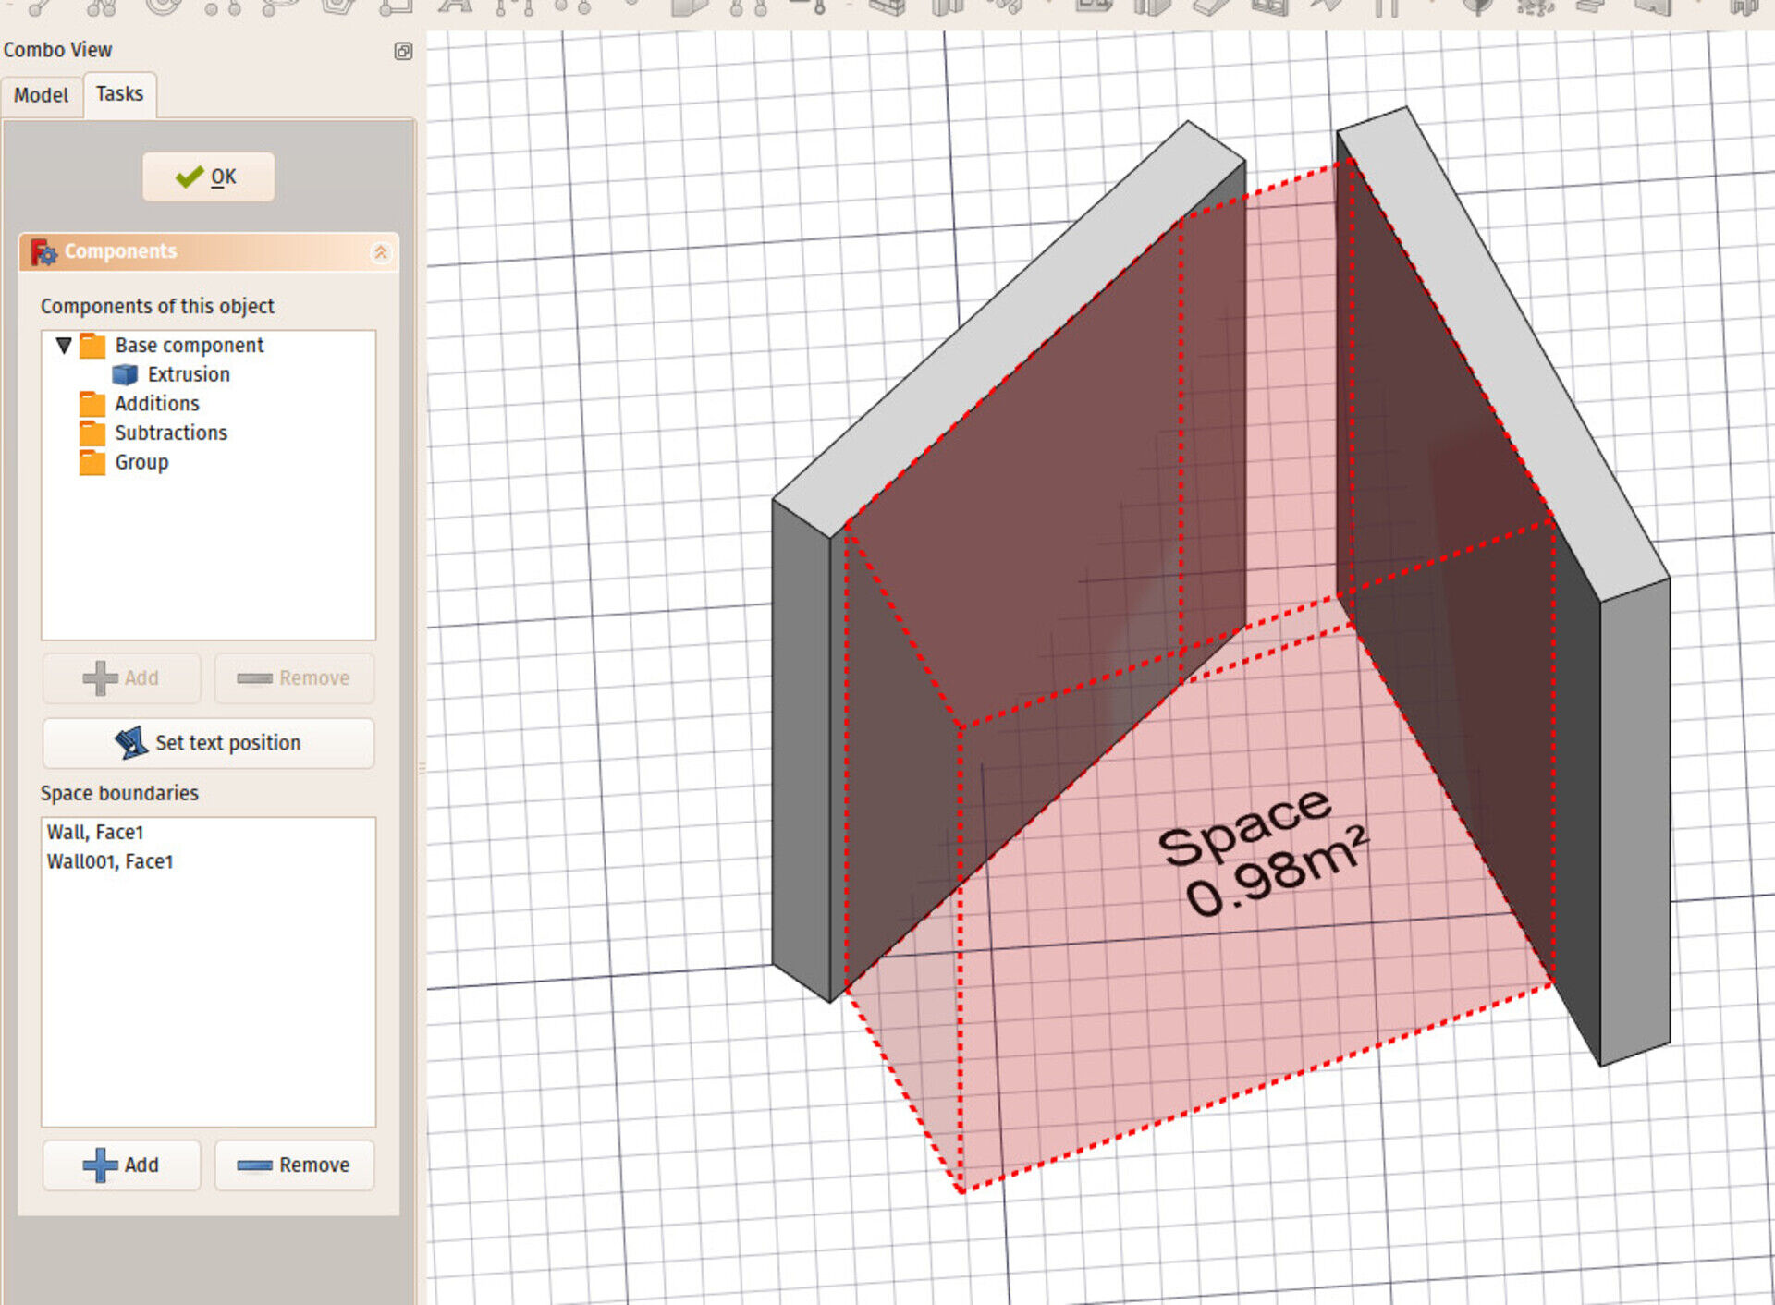Remove the selected space boundary
The height and width of the screenshot is (1305, 1775).
tap(294, 1165)
